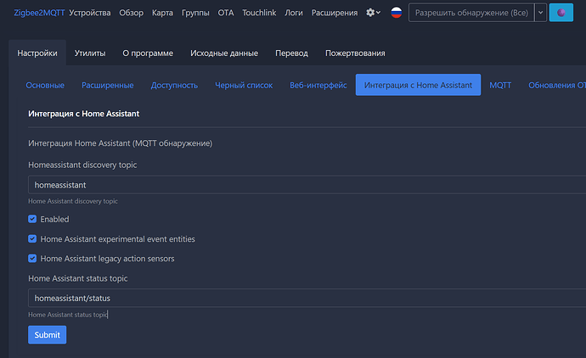The image size is (586, 358).
Task: Click the Homeassistant discovery topic field
Action: pos(307,185)
